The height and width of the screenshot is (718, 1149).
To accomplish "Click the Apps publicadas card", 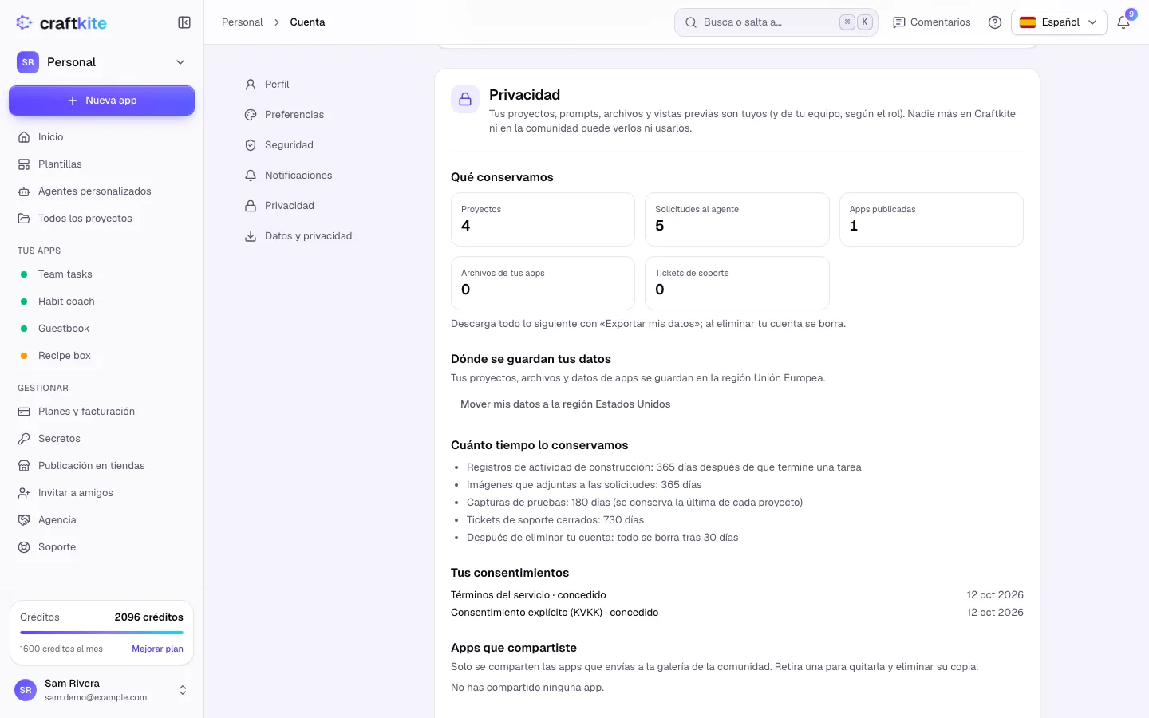I will (931, 219).
